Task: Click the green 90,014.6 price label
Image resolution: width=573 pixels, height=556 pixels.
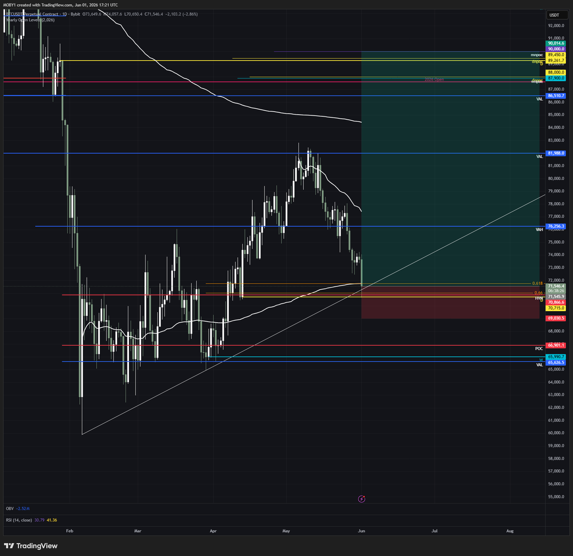Action: [556, 43]
